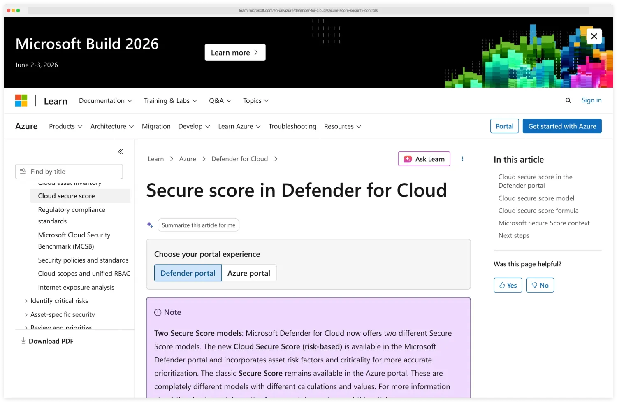617x402 pixels.
Task: Close the Microsoft Build banner
Action: [x=594, y=36]
